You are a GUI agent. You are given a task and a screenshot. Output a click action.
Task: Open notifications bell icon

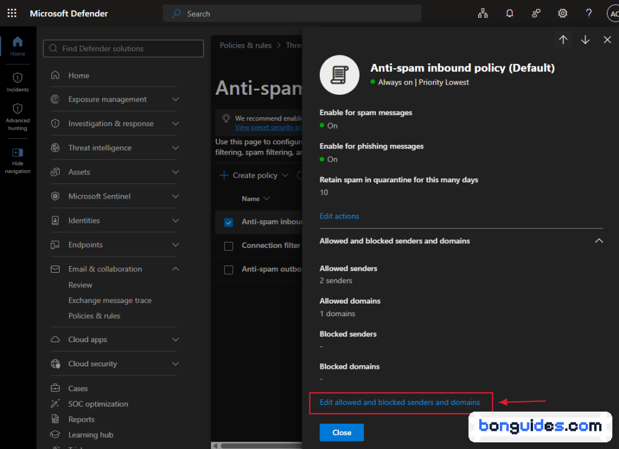pyautogui.click(x=510, y=13)
